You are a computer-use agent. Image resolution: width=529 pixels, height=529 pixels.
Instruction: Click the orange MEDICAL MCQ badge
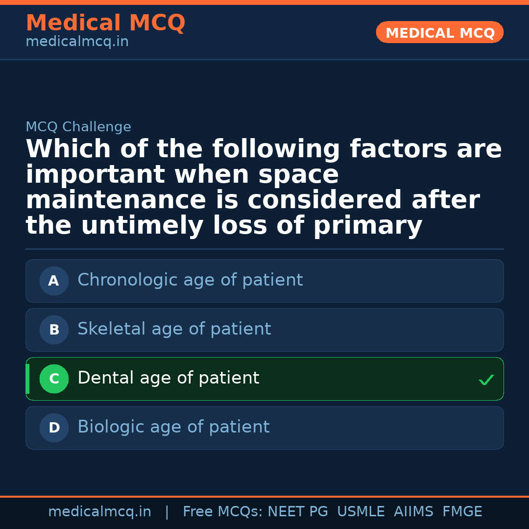tap(439, 32)
